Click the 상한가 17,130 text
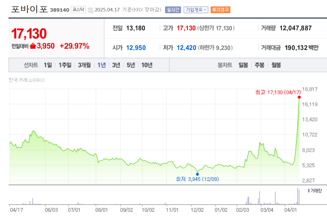The width and height of the screenshot is (327, 219). point(216,28)
